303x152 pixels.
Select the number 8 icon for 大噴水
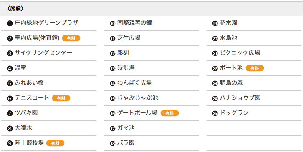10,128
